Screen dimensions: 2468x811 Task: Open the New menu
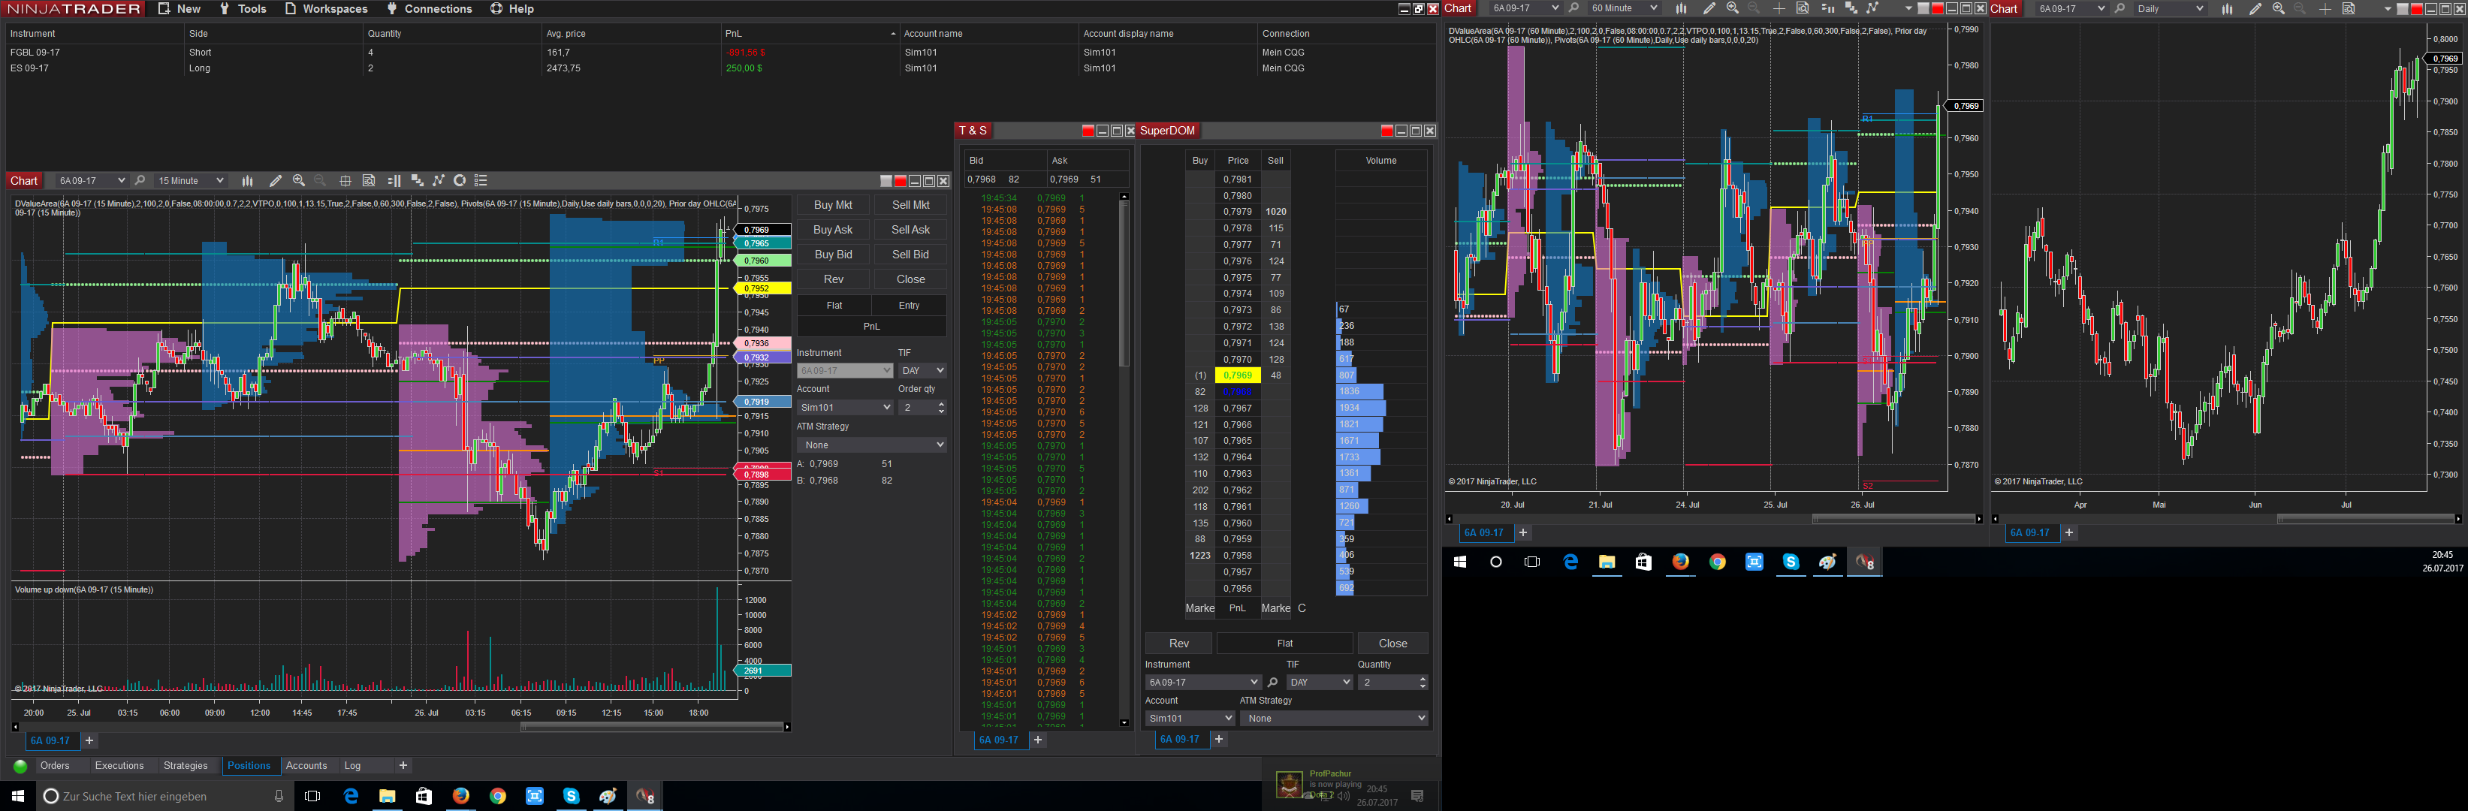pos(180,8)
